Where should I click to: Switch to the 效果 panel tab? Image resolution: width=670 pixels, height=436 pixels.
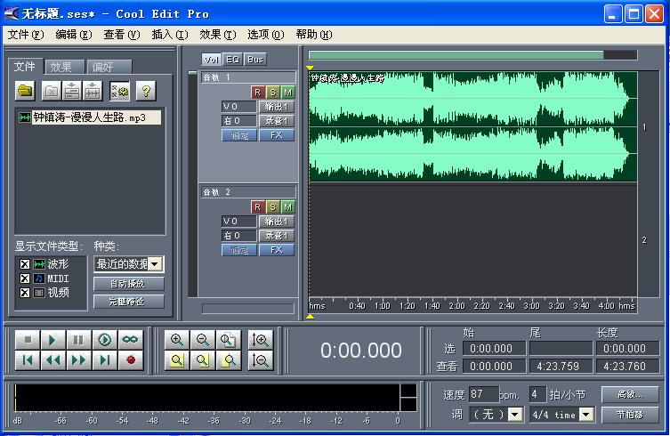64,67
